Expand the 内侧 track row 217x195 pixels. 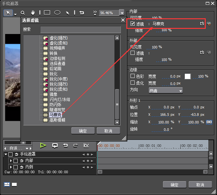[11, 167]
